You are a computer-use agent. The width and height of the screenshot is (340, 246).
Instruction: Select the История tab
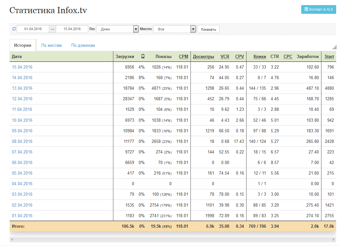pyautogui.click(x=23, y=45)
